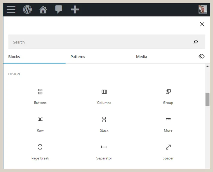Expand the hamburger admin menu

pos(11,10)
